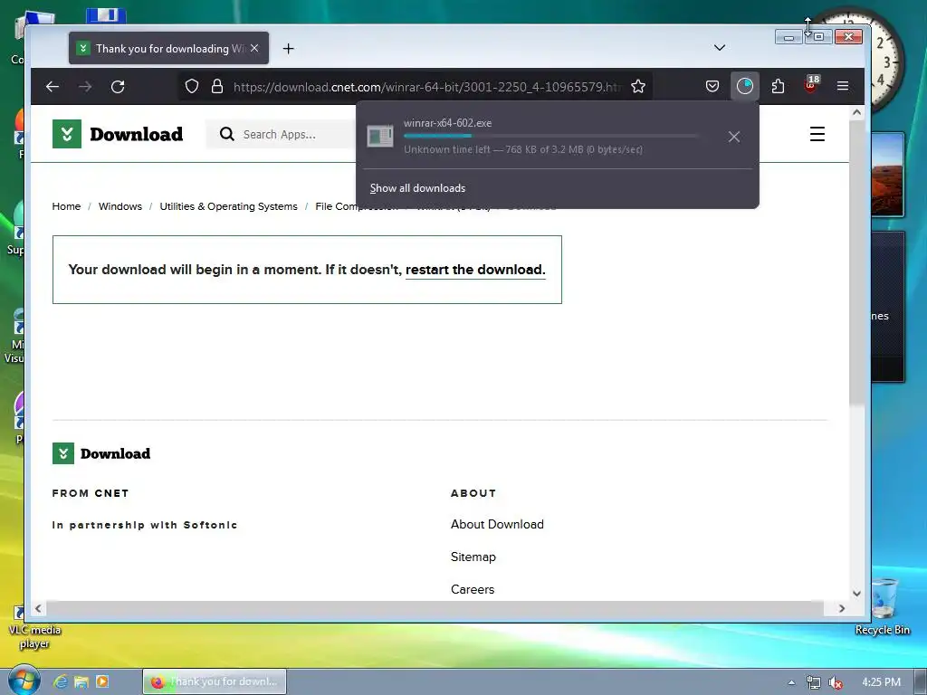Open the Windows Start orb

(24, 681)
